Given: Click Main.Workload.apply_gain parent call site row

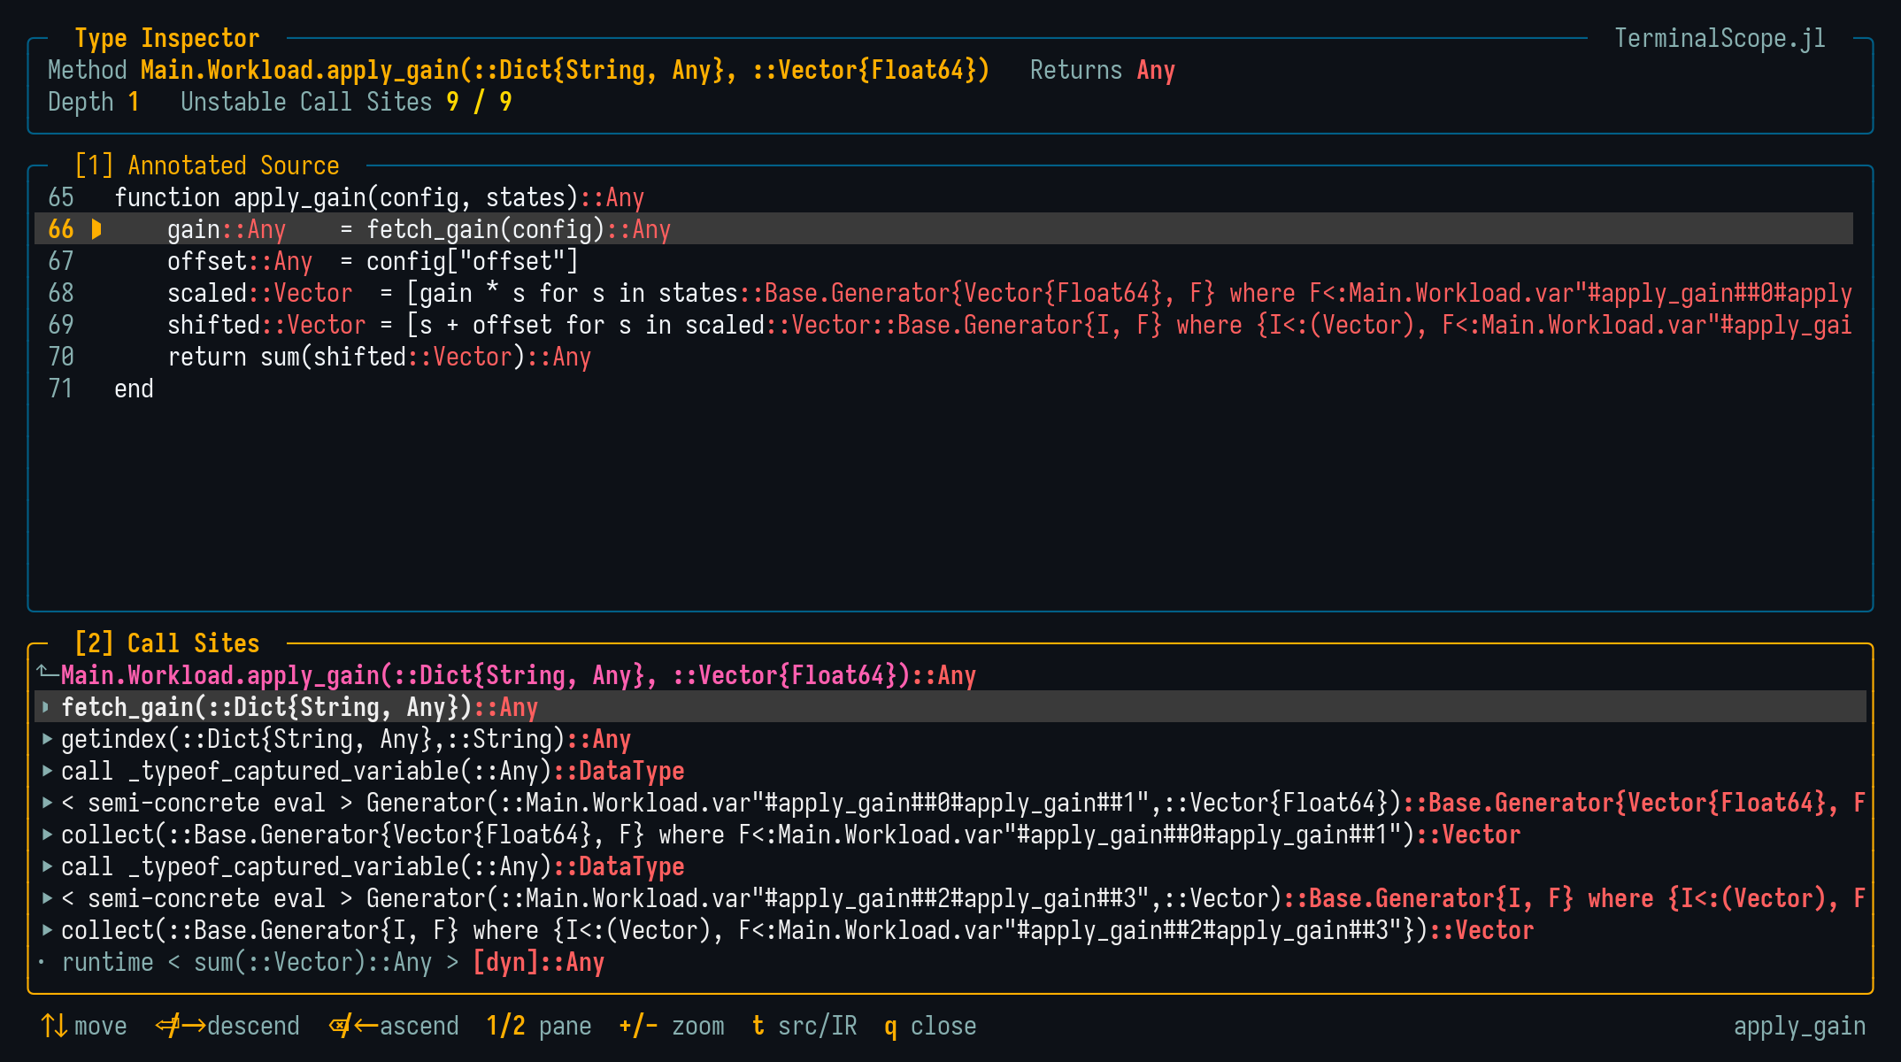Looking at the screenshot, I should tap(950, 675).
